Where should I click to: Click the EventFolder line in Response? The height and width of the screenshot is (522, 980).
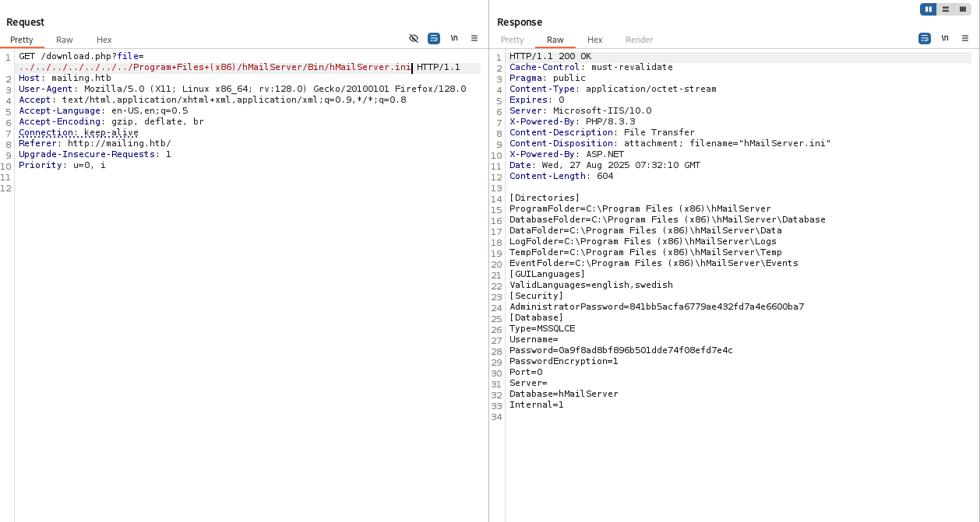click(654, 263)
